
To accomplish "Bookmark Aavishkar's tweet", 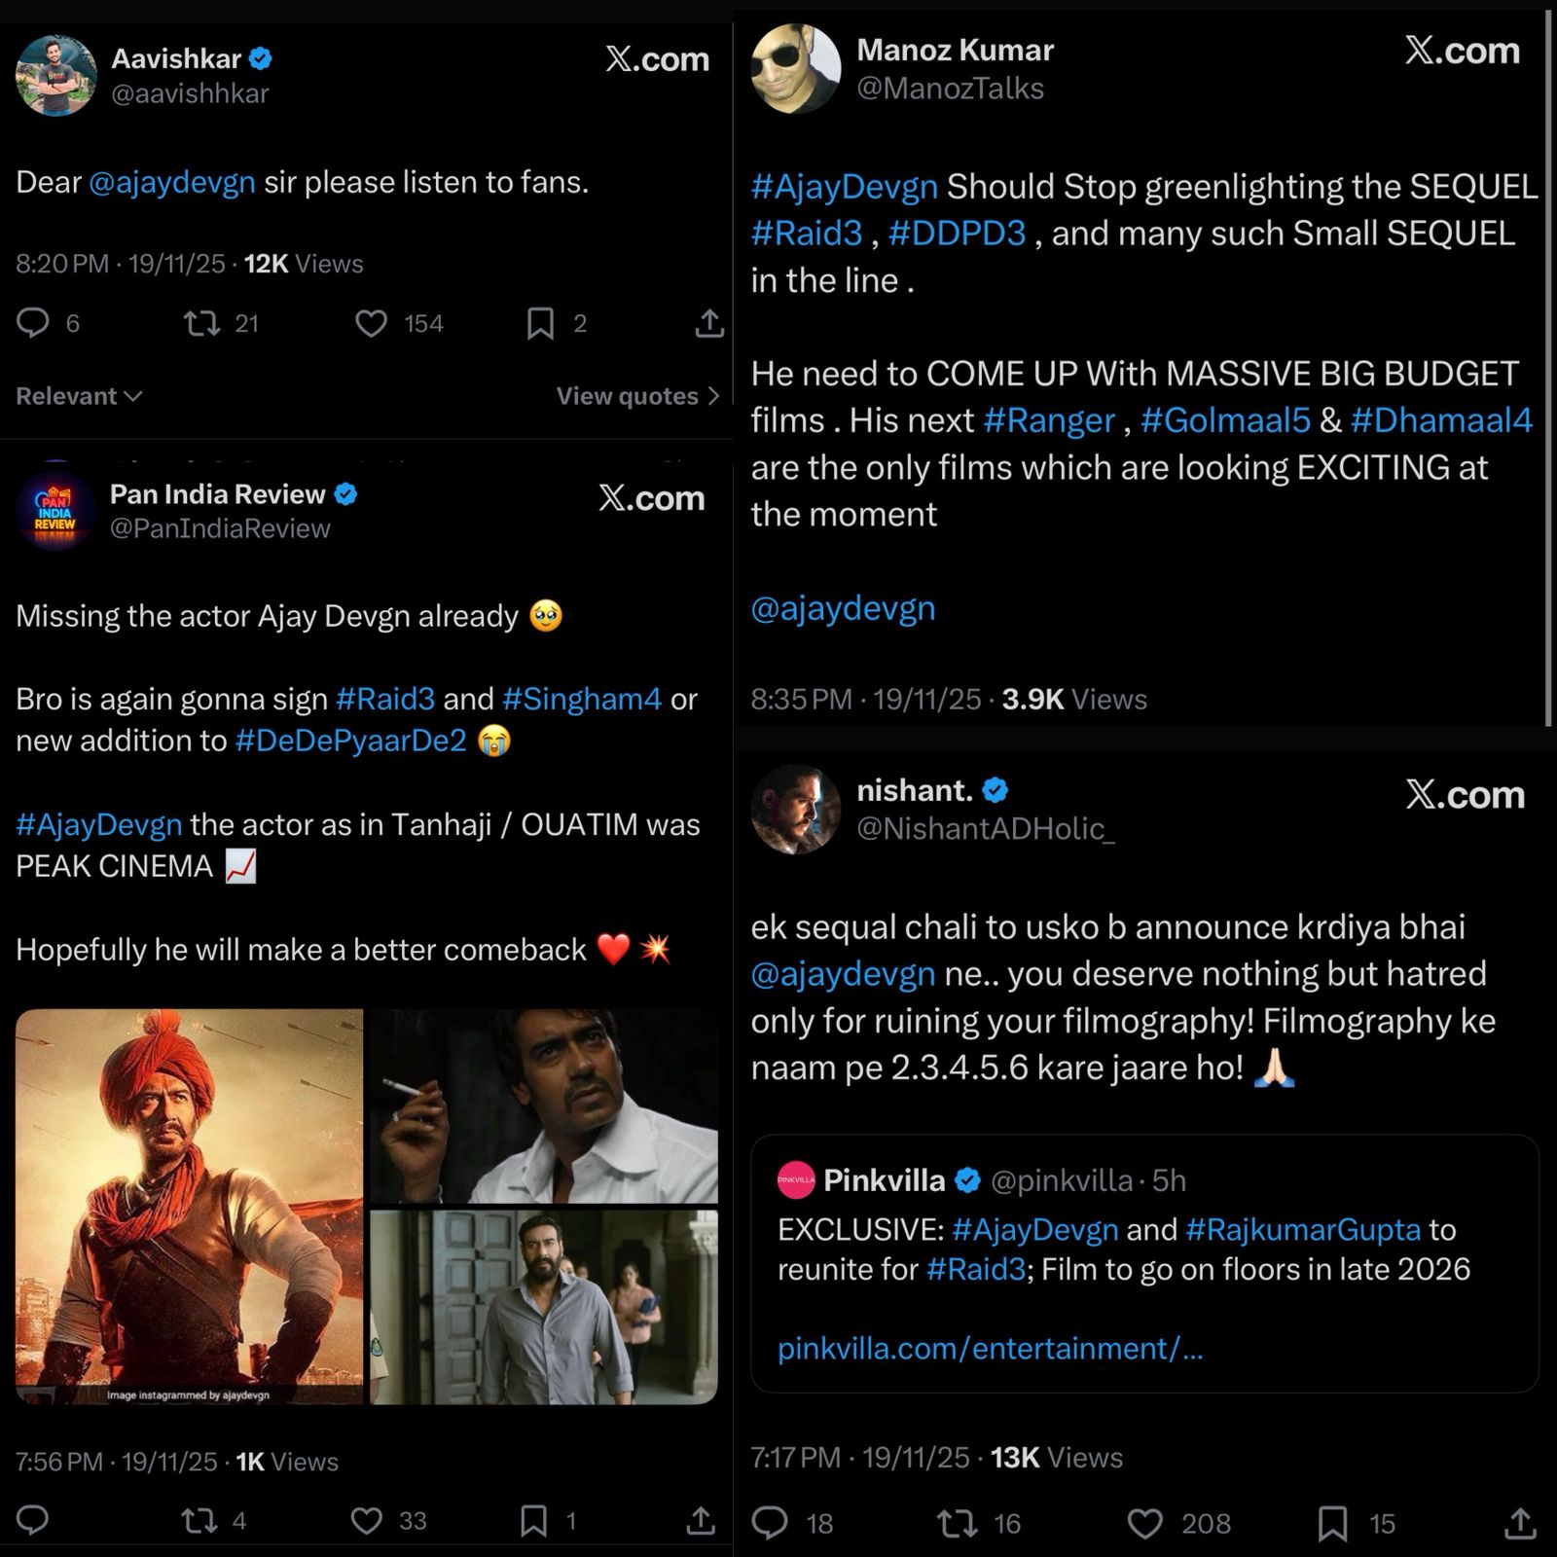I will [540, 323].
